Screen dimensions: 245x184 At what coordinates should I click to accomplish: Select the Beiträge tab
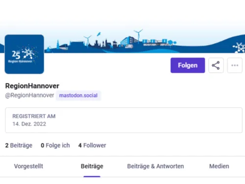point(92,166)
